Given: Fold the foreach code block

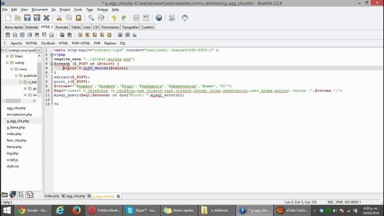Looking at the screenshot, I should pyautogui.click(x=52, y=64).
